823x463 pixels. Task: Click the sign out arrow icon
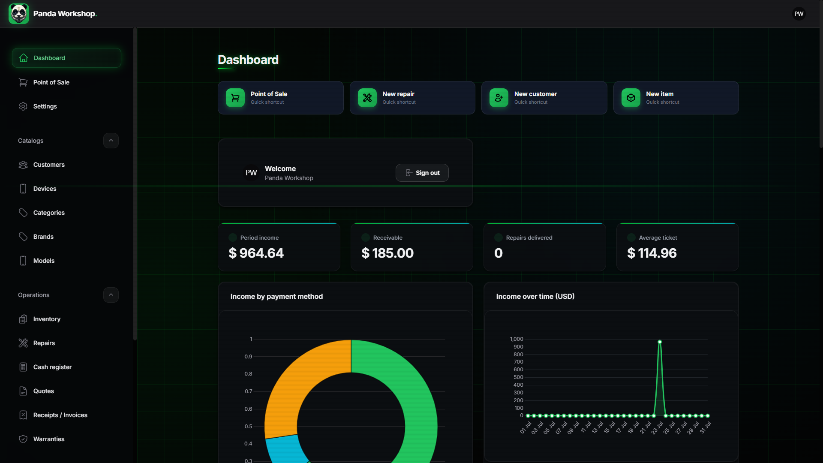point(409,173)
